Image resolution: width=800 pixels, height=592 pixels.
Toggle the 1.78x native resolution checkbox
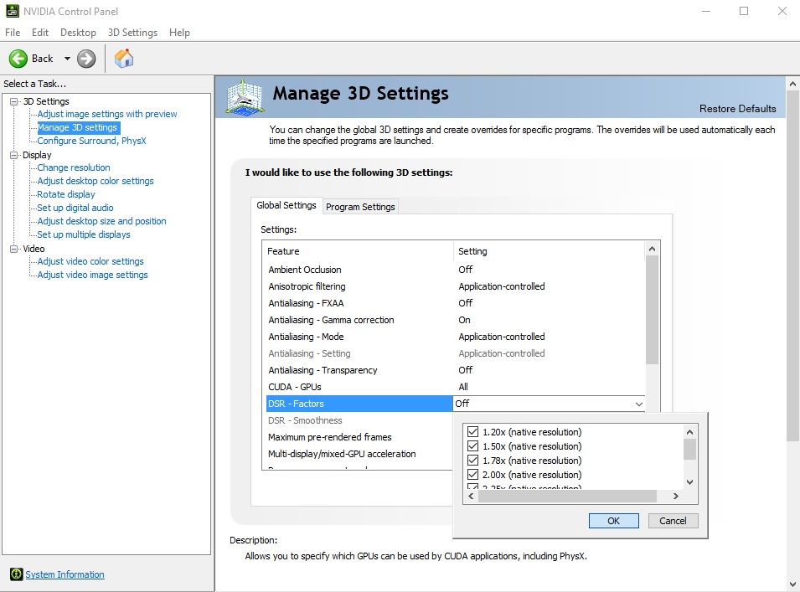click(473, 461)
